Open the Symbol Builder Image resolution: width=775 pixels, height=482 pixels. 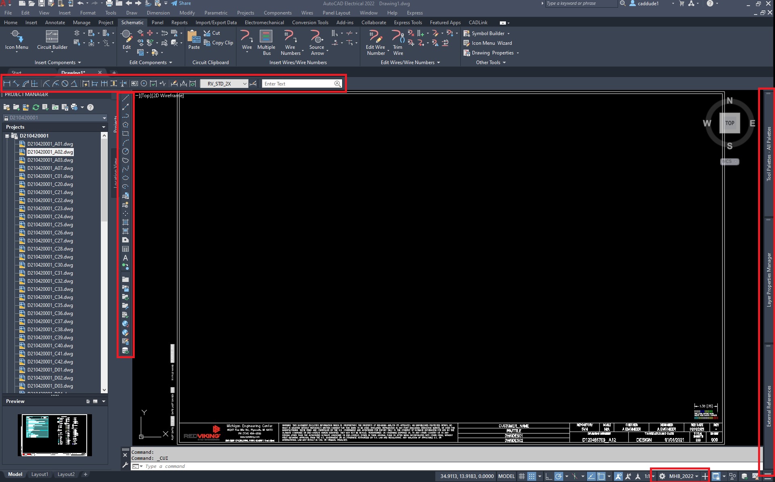(487, 33)
